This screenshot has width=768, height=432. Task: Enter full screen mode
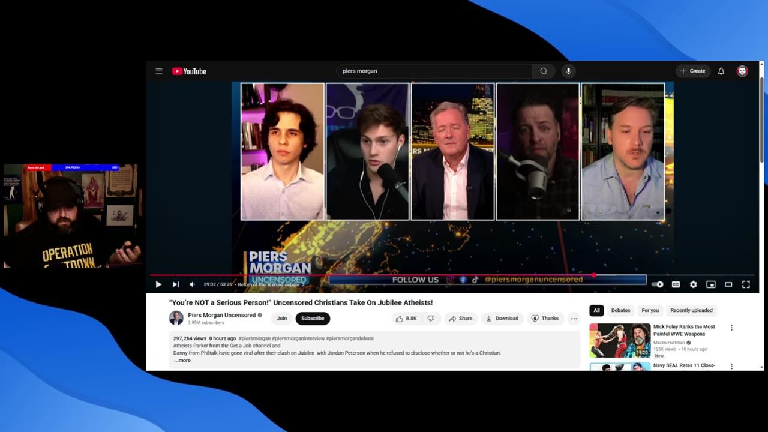[746, 284]
